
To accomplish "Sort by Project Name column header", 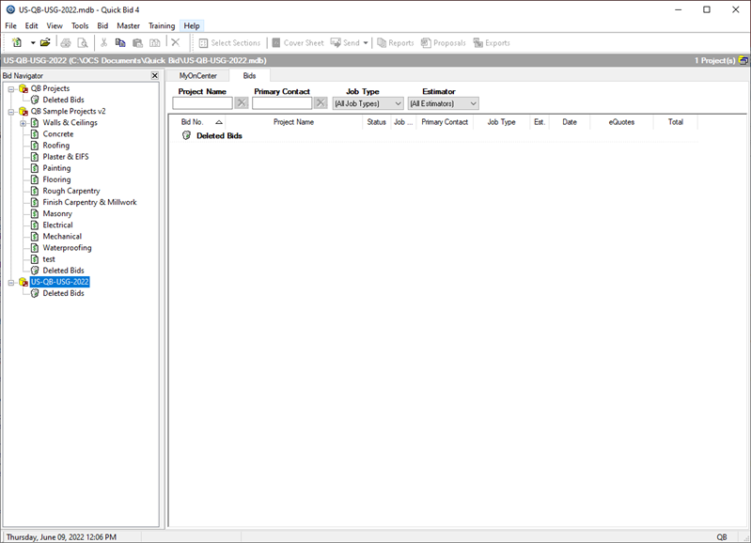I will [x=293, y=122].
